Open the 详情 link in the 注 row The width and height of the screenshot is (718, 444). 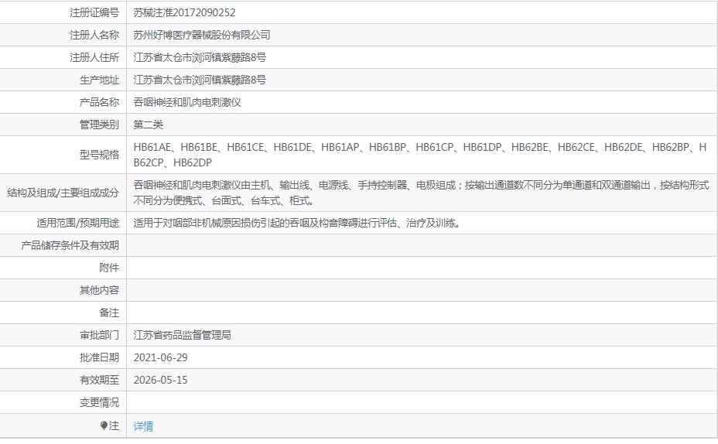coord(143,426)
